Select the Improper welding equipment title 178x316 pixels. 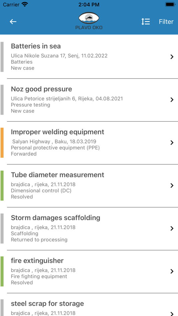[x=58, y=132]
